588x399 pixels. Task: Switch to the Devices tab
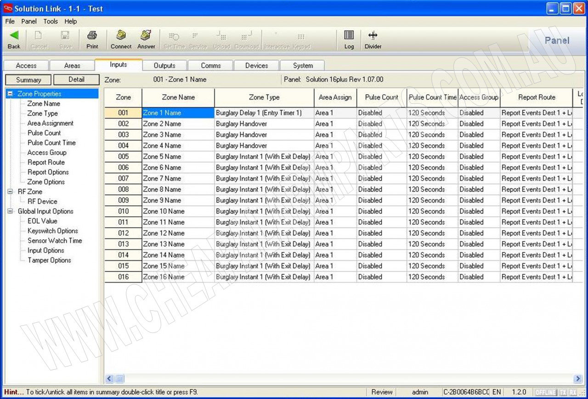256,66
